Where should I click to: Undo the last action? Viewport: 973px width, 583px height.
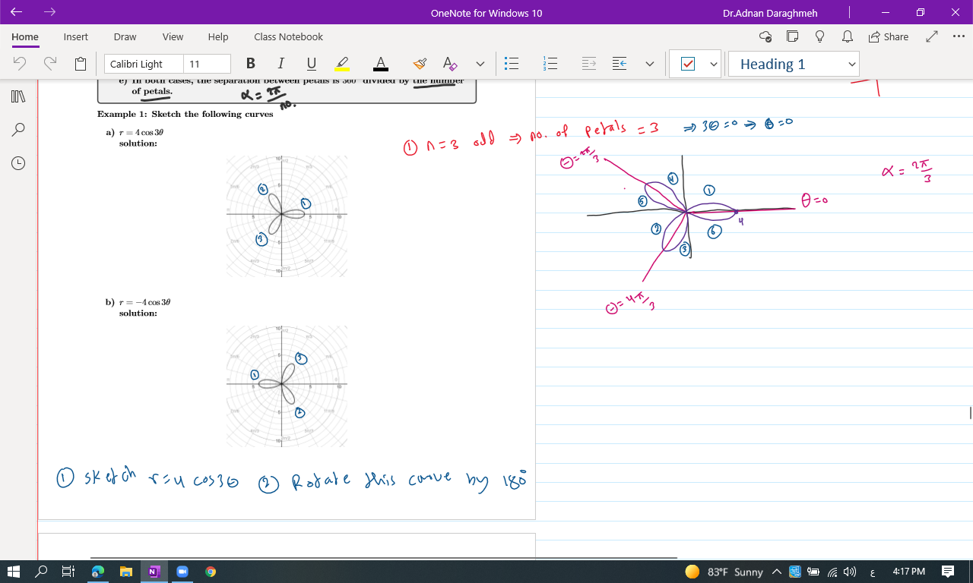21,64
